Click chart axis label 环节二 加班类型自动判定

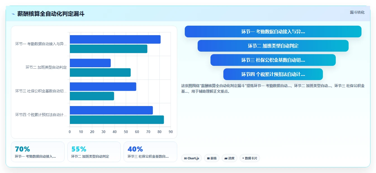pos(46,67)
